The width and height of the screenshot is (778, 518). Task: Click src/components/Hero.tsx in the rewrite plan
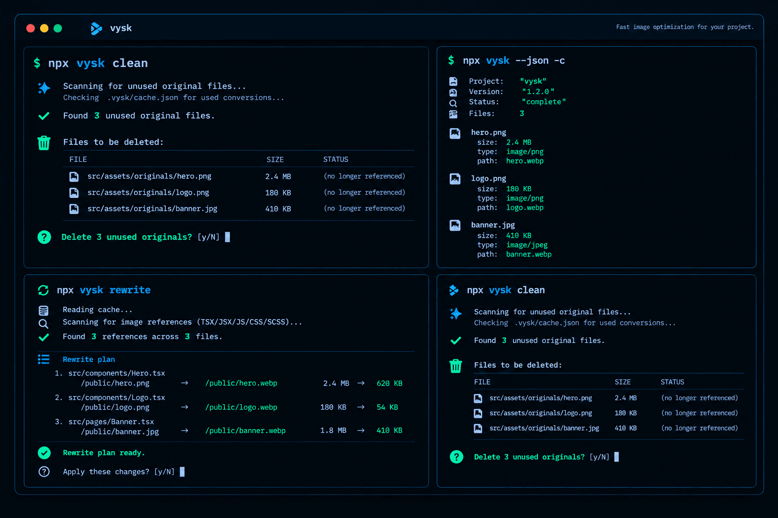tap(116, 373)
